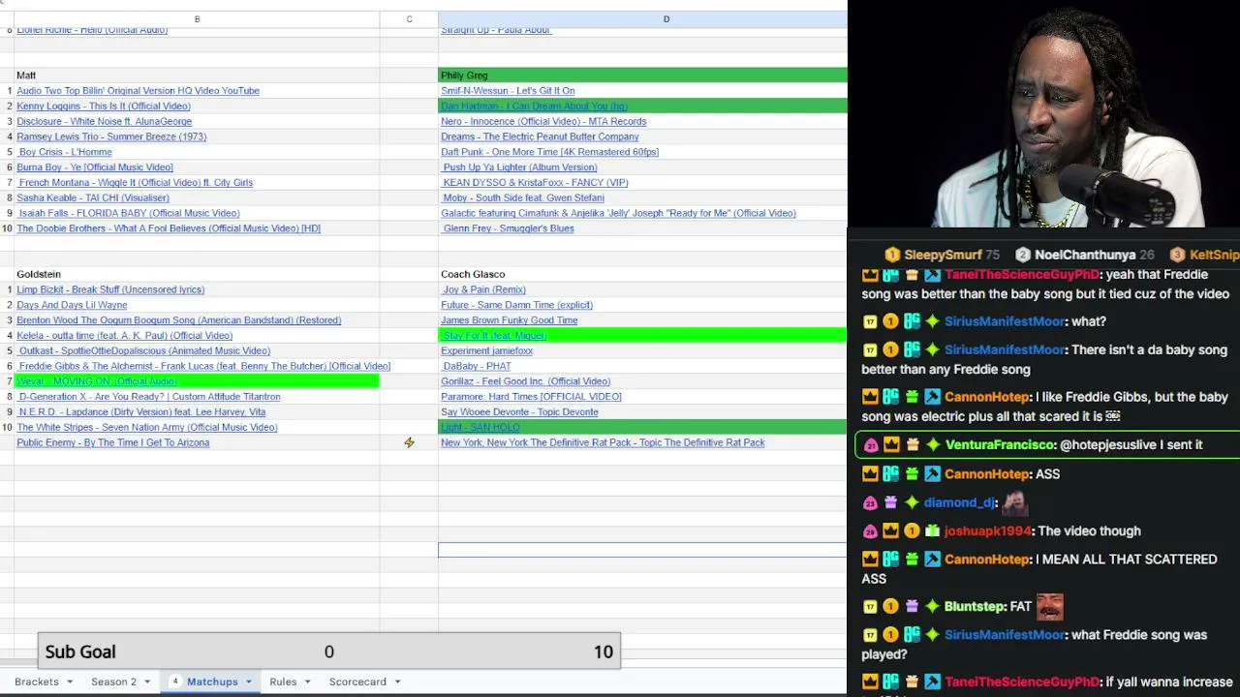This screenshot has width=1240, height=697.
Task: Open Brenton Wood The Oogum Boogum Song link
Action: pos(179,320)
